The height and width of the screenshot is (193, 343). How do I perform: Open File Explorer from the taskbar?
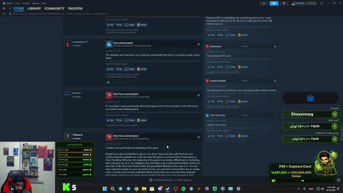point(144,189)
